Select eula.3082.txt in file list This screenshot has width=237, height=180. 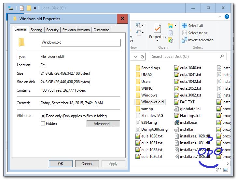pyautogui.click(x=188, y=95)
